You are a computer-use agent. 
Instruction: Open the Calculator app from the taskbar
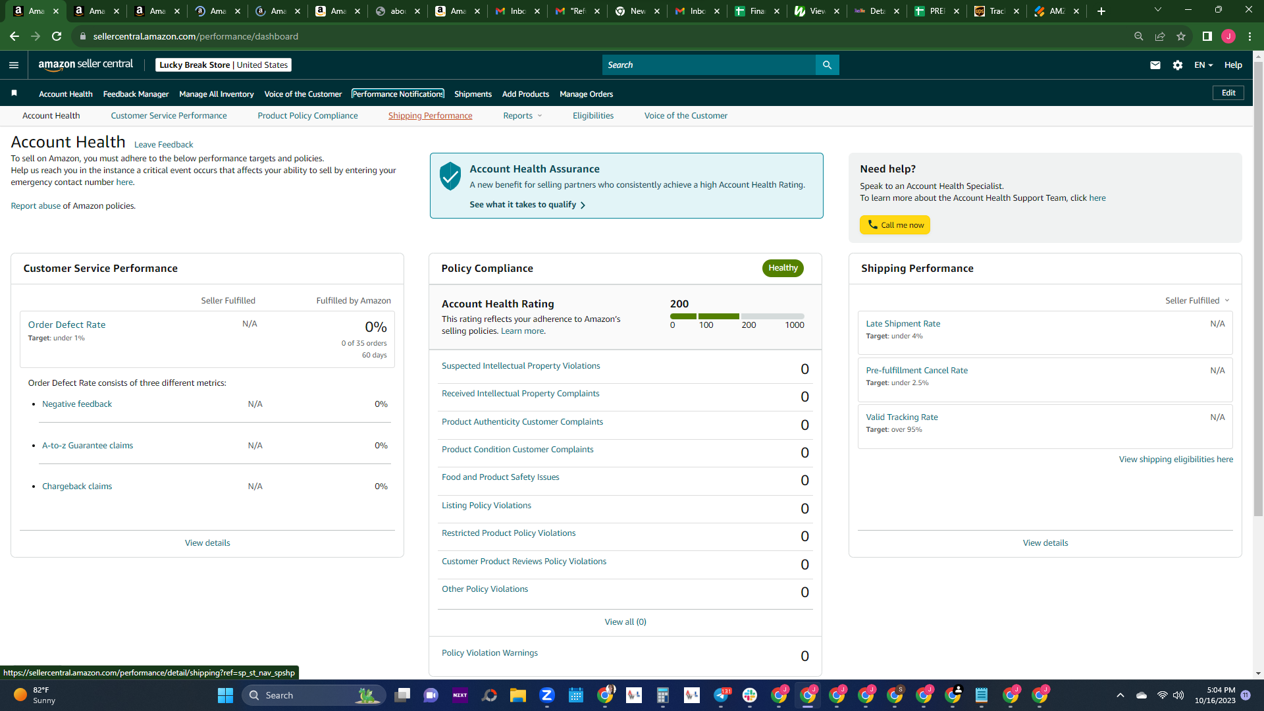click(663, 695)
